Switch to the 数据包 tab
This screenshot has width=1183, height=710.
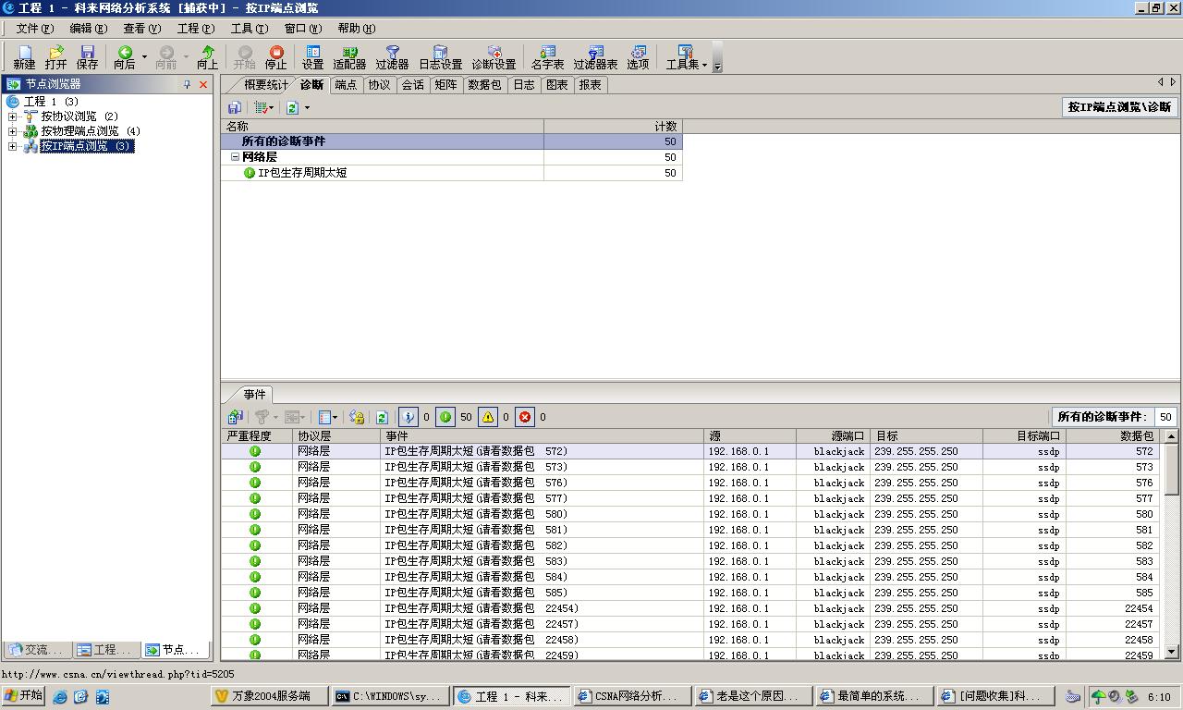484,85
